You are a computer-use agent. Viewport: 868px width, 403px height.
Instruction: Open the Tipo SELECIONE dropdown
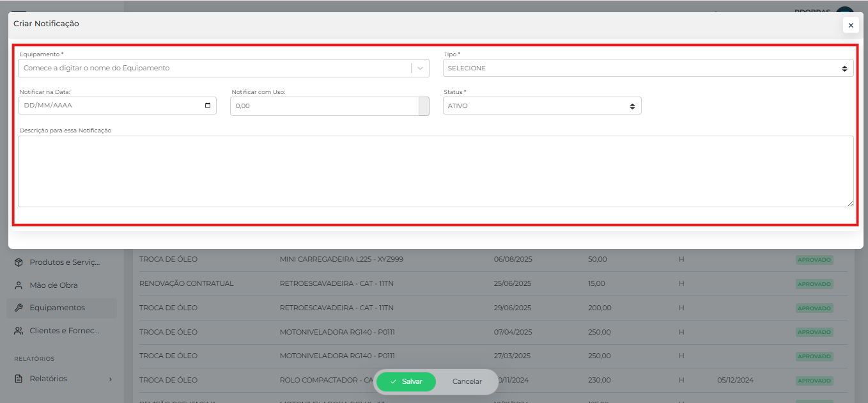tap(647, 68)
